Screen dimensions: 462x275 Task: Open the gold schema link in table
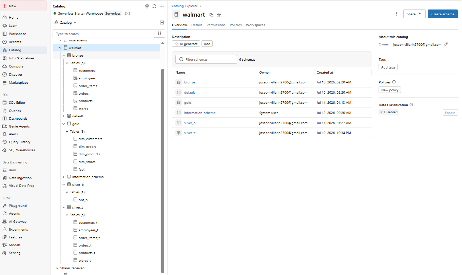pyautogui.click(x=188, y=102)
